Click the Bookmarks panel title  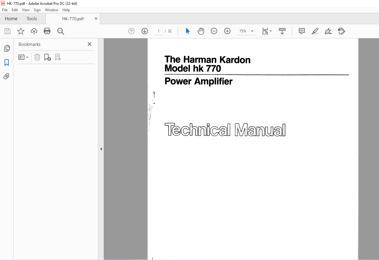coord(29,44)
